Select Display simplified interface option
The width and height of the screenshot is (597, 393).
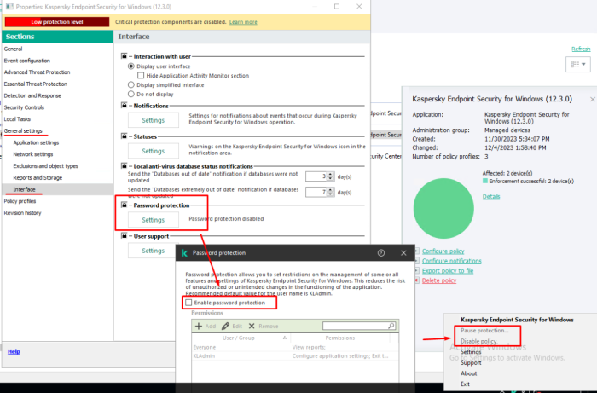(131, 85)
